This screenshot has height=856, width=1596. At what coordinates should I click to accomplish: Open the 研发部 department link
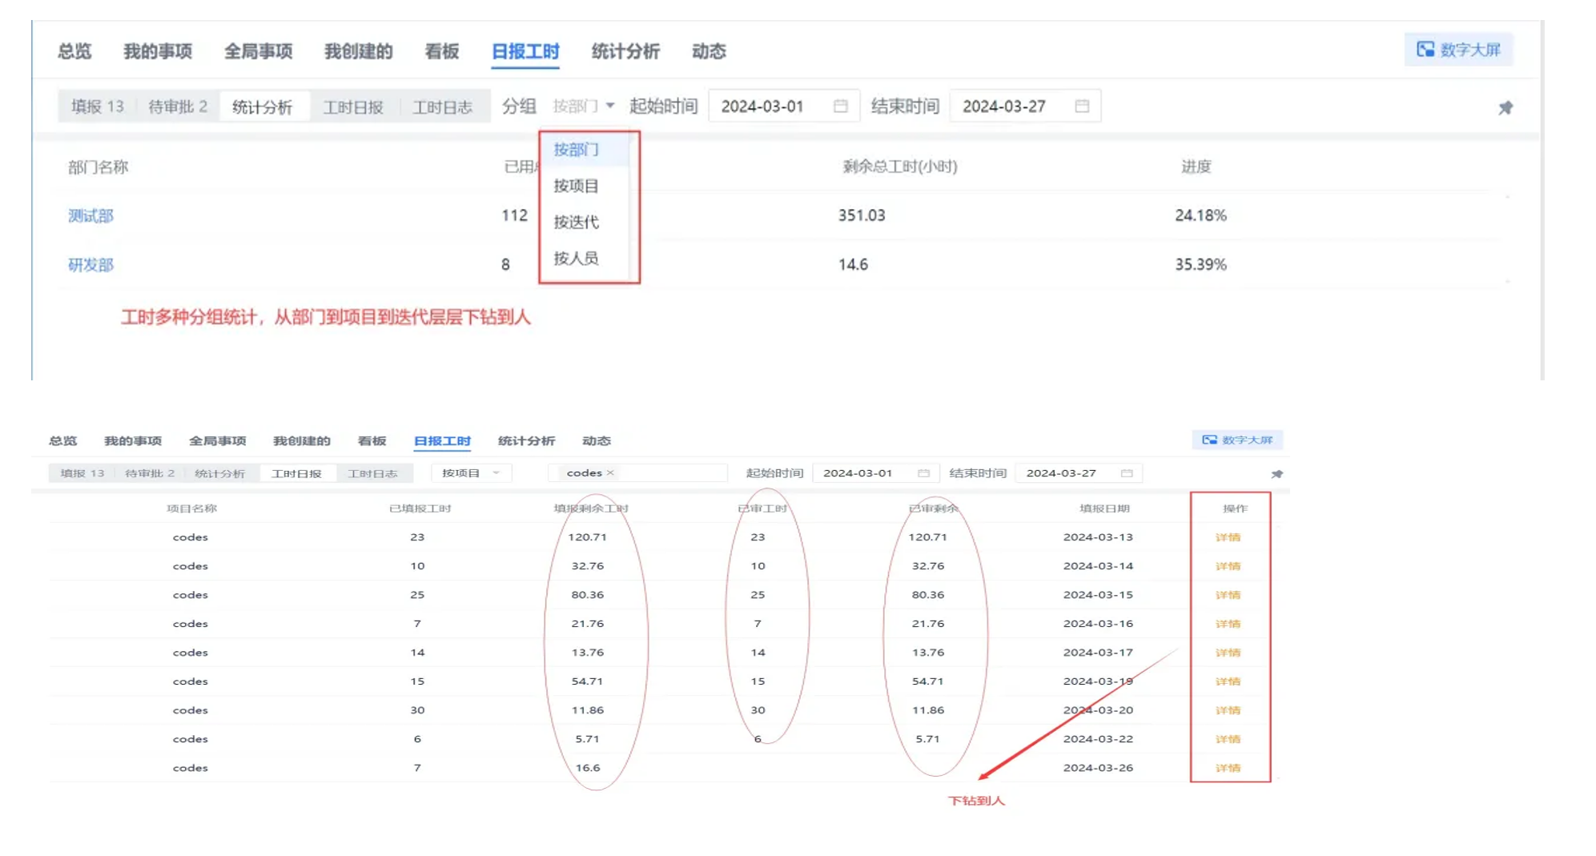pyautogui.click(x=90, y=265)
